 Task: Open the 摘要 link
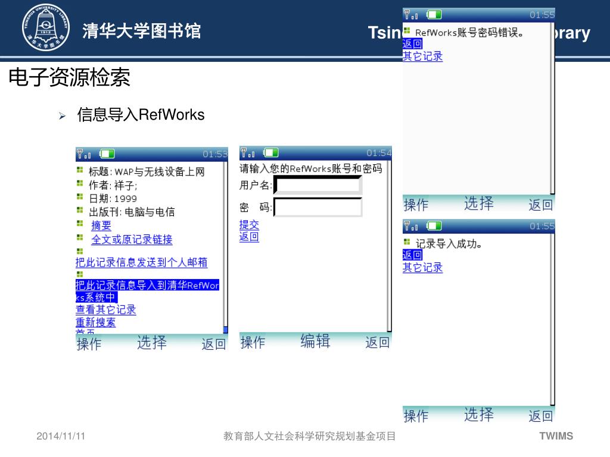point(101,226)
